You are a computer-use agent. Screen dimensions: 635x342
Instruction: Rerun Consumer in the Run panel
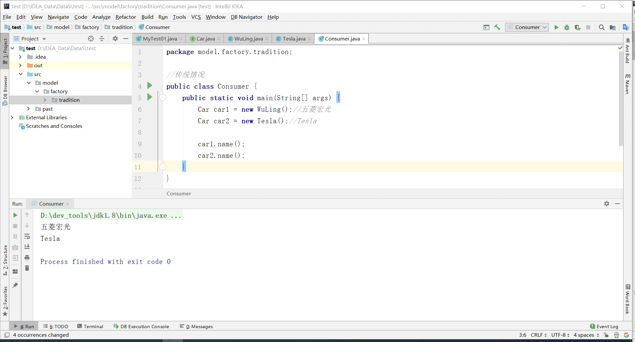point(15,215)
